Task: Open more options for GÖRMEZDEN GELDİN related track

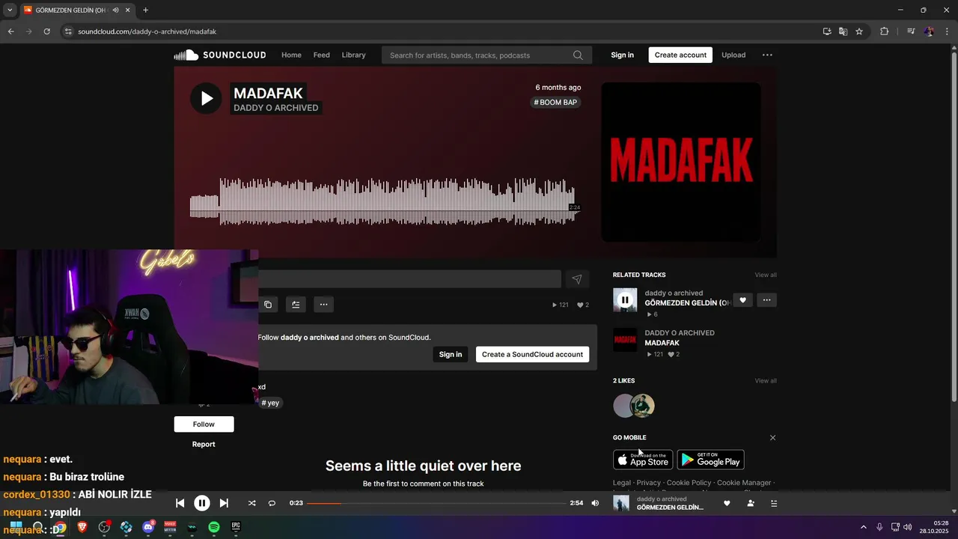Action: point(766,300)
